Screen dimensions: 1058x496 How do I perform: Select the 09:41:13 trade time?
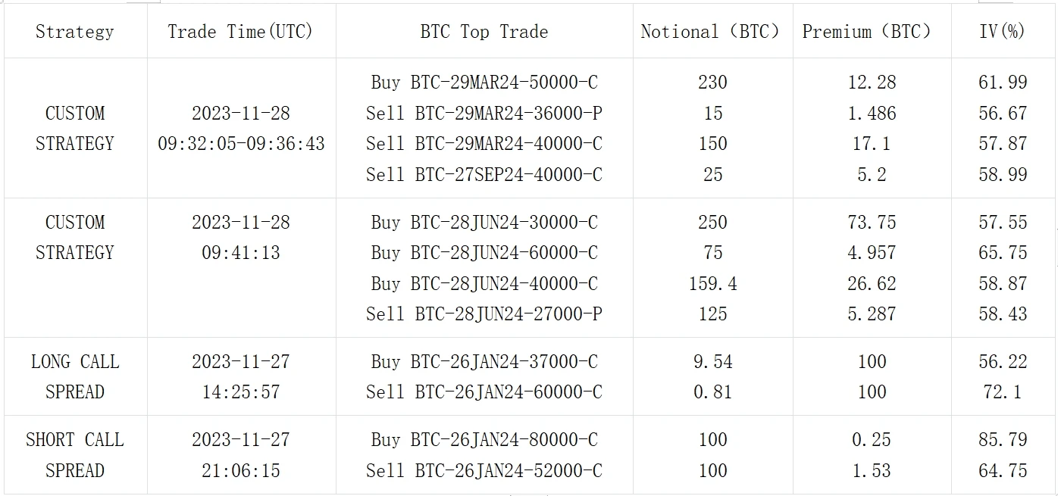tap(240, 252)
